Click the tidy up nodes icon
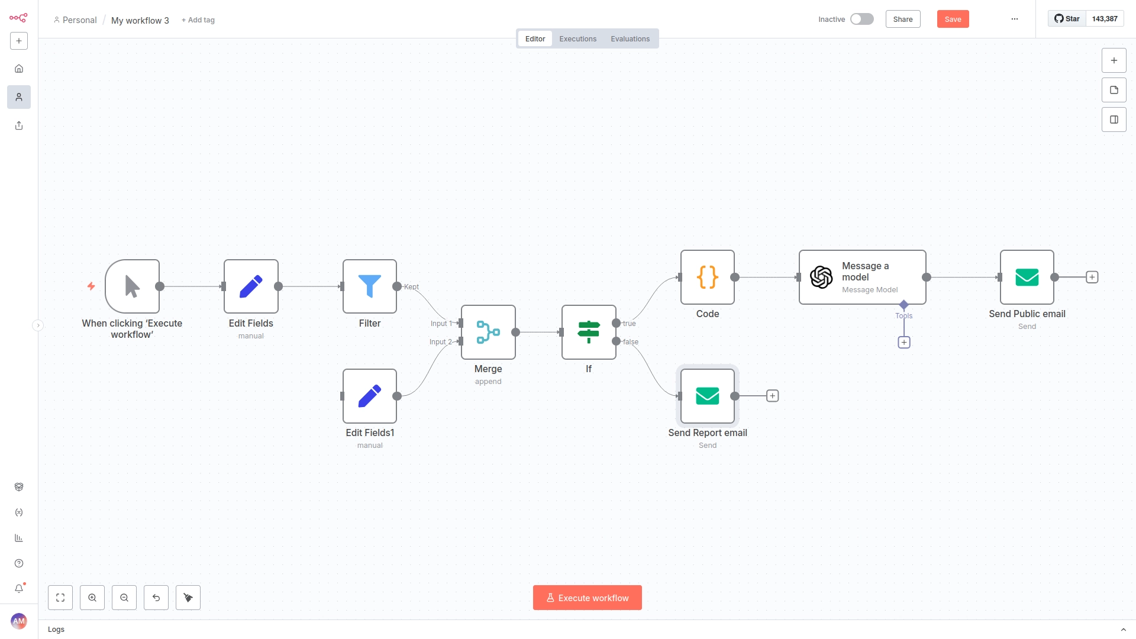Screen dimensions: 1136x639 pos(188,598)
